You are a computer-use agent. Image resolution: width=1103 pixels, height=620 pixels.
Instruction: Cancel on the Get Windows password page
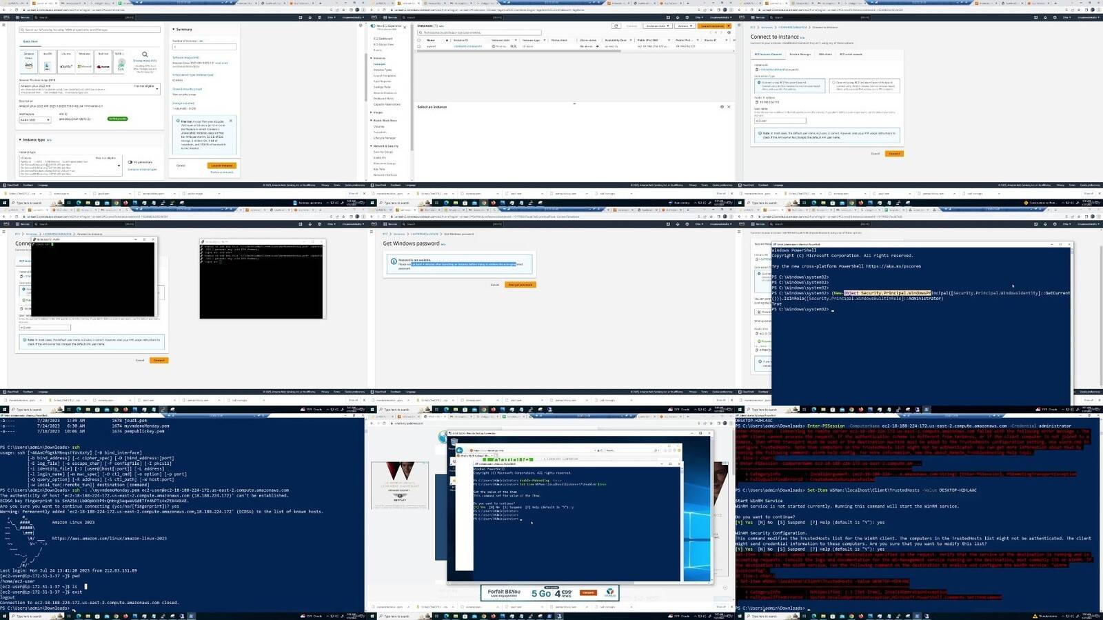(495, 285)
